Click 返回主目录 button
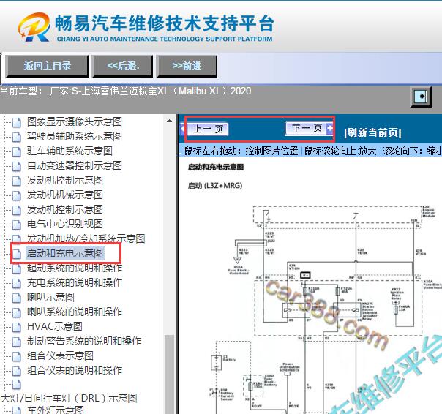This screenshot has width=442, height=414. point(47,67)
